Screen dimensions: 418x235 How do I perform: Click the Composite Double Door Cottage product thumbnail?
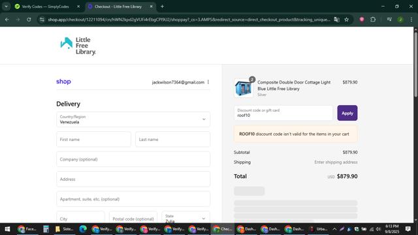pyautogui.click(x=244, y=88)
